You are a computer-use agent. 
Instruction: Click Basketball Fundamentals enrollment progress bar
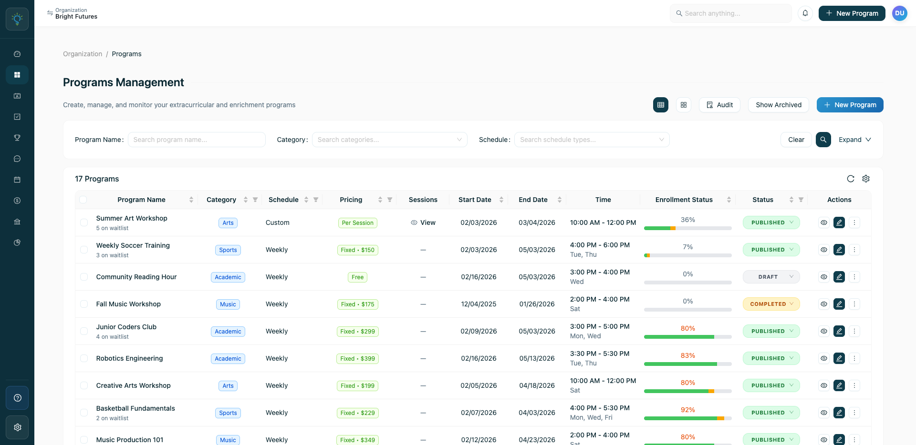coord(688,418)
